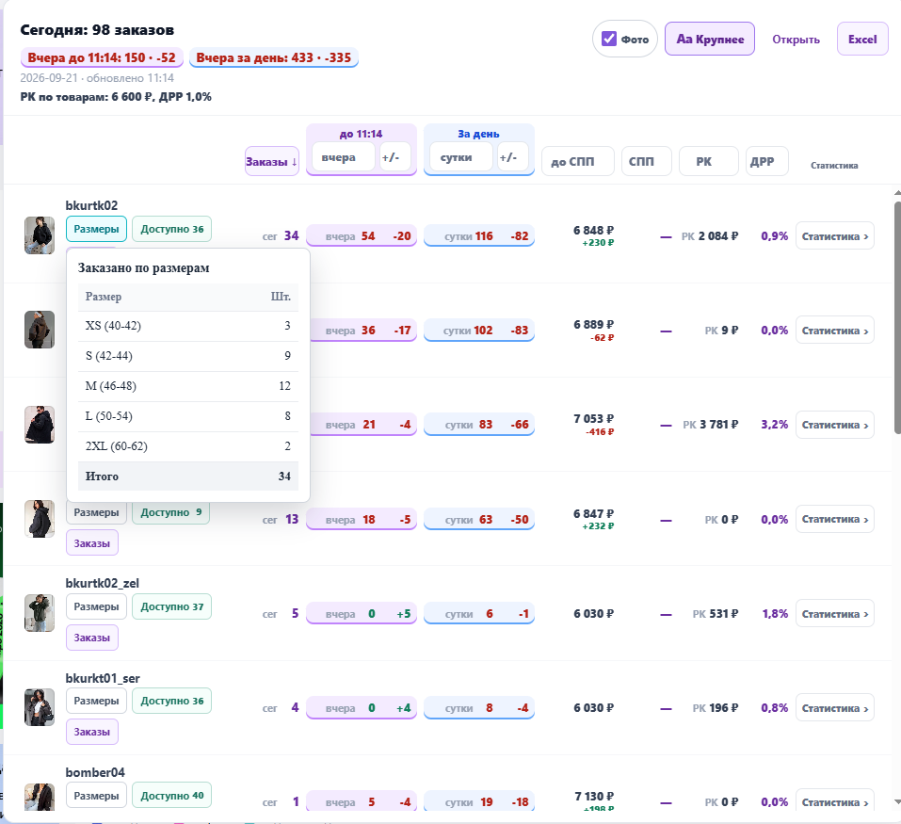Sort by the ДРР column header
This screenshot has height=824, width=901.
[x=766, y=161]
